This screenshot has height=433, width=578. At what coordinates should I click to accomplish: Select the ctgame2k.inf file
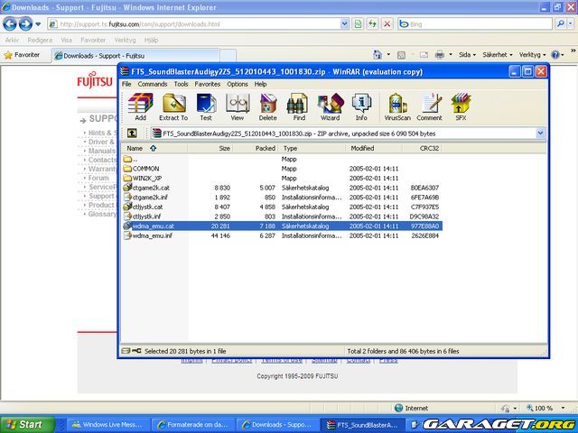pos(151,197)
